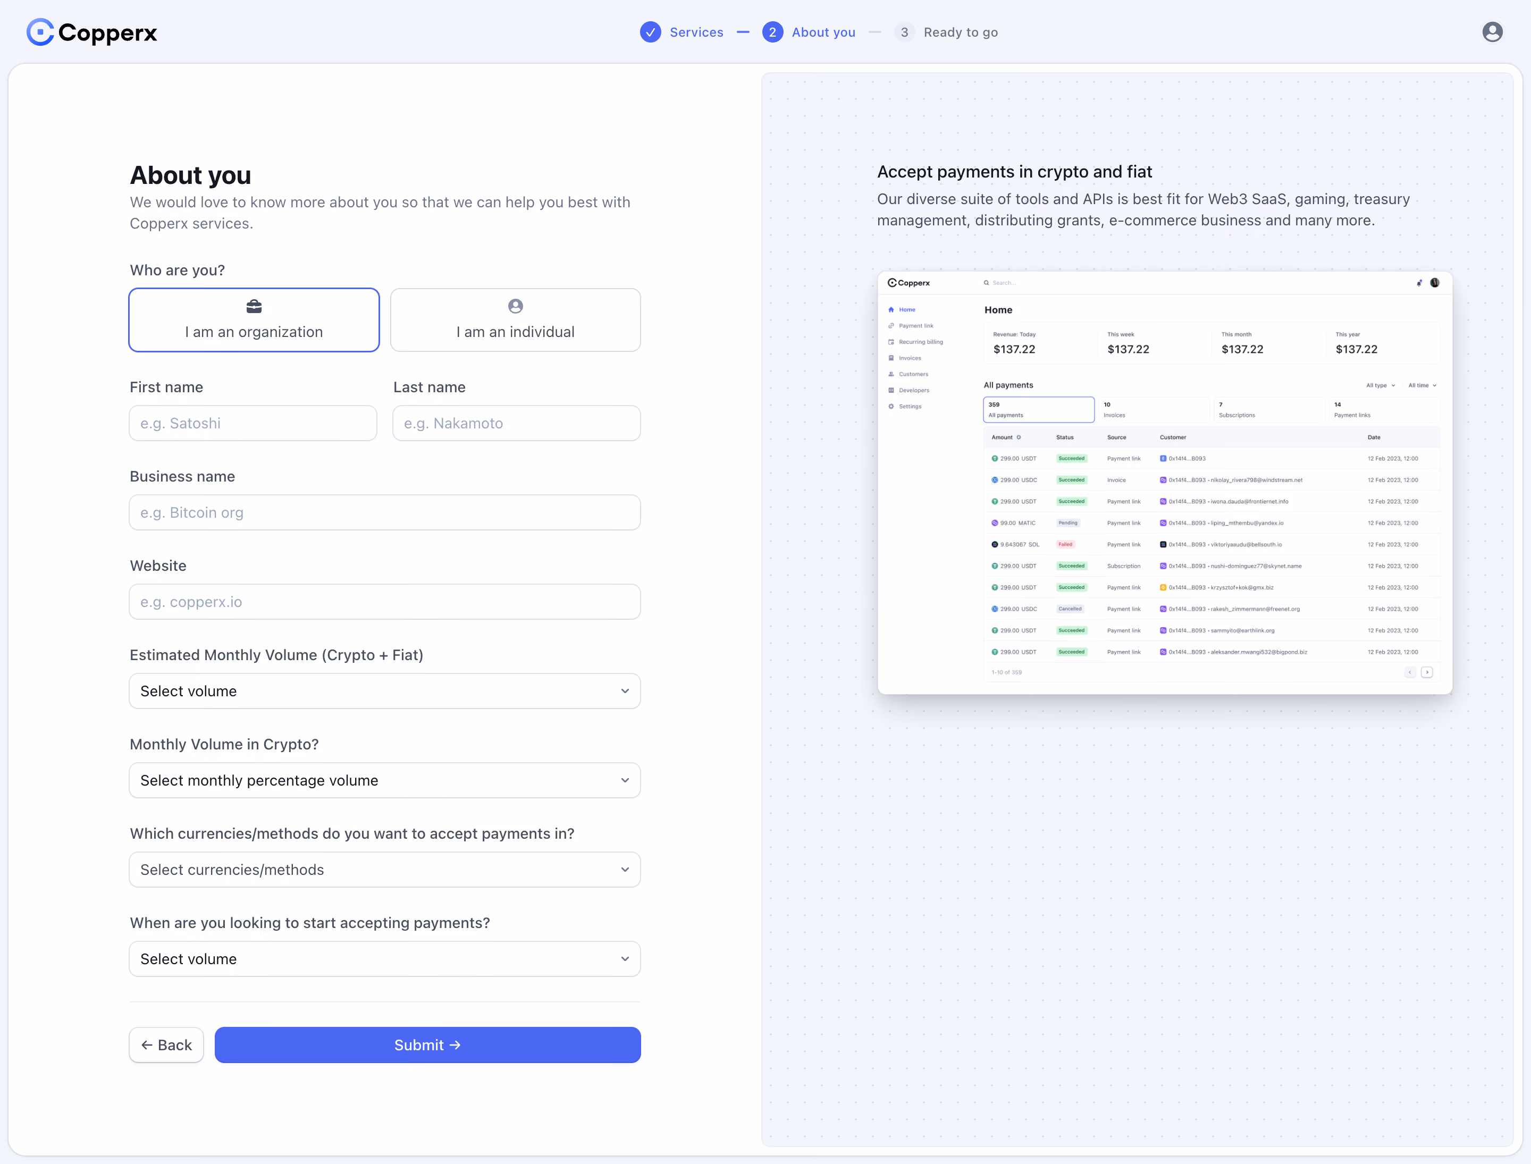1531x1164 pixels.
Task: Click the step 2 About you circle
Action: pyautogui.click(x=772, y=32)
